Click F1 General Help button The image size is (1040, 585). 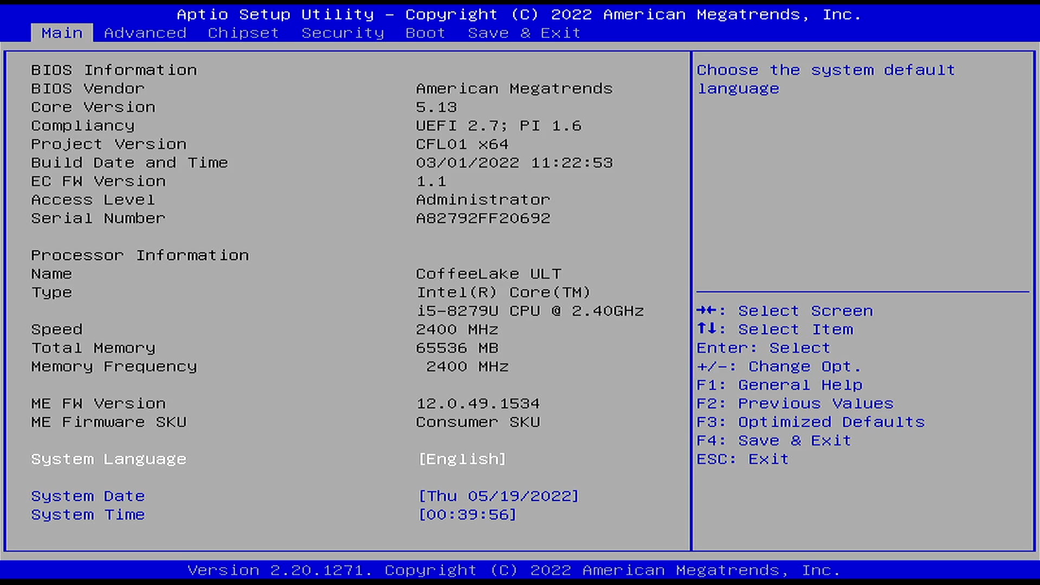tap(781, 385)
